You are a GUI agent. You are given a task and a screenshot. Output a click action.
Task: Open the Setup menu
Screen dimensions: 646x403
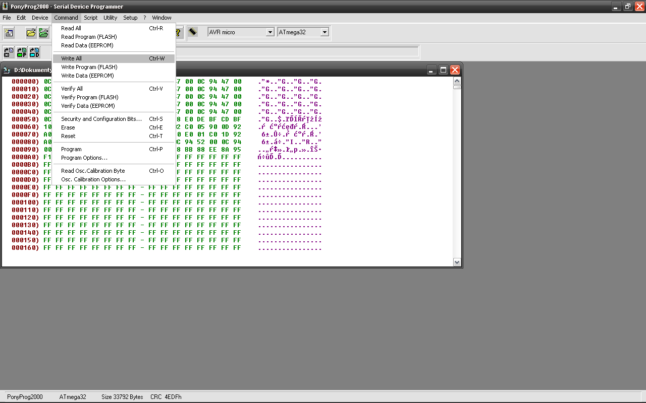tap(130, 18)
